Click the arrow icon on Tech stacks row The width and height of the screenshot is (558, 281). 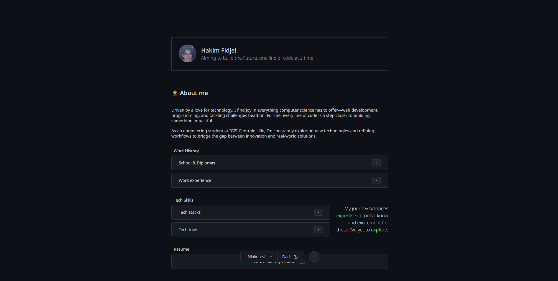click(x=319, y=212)
